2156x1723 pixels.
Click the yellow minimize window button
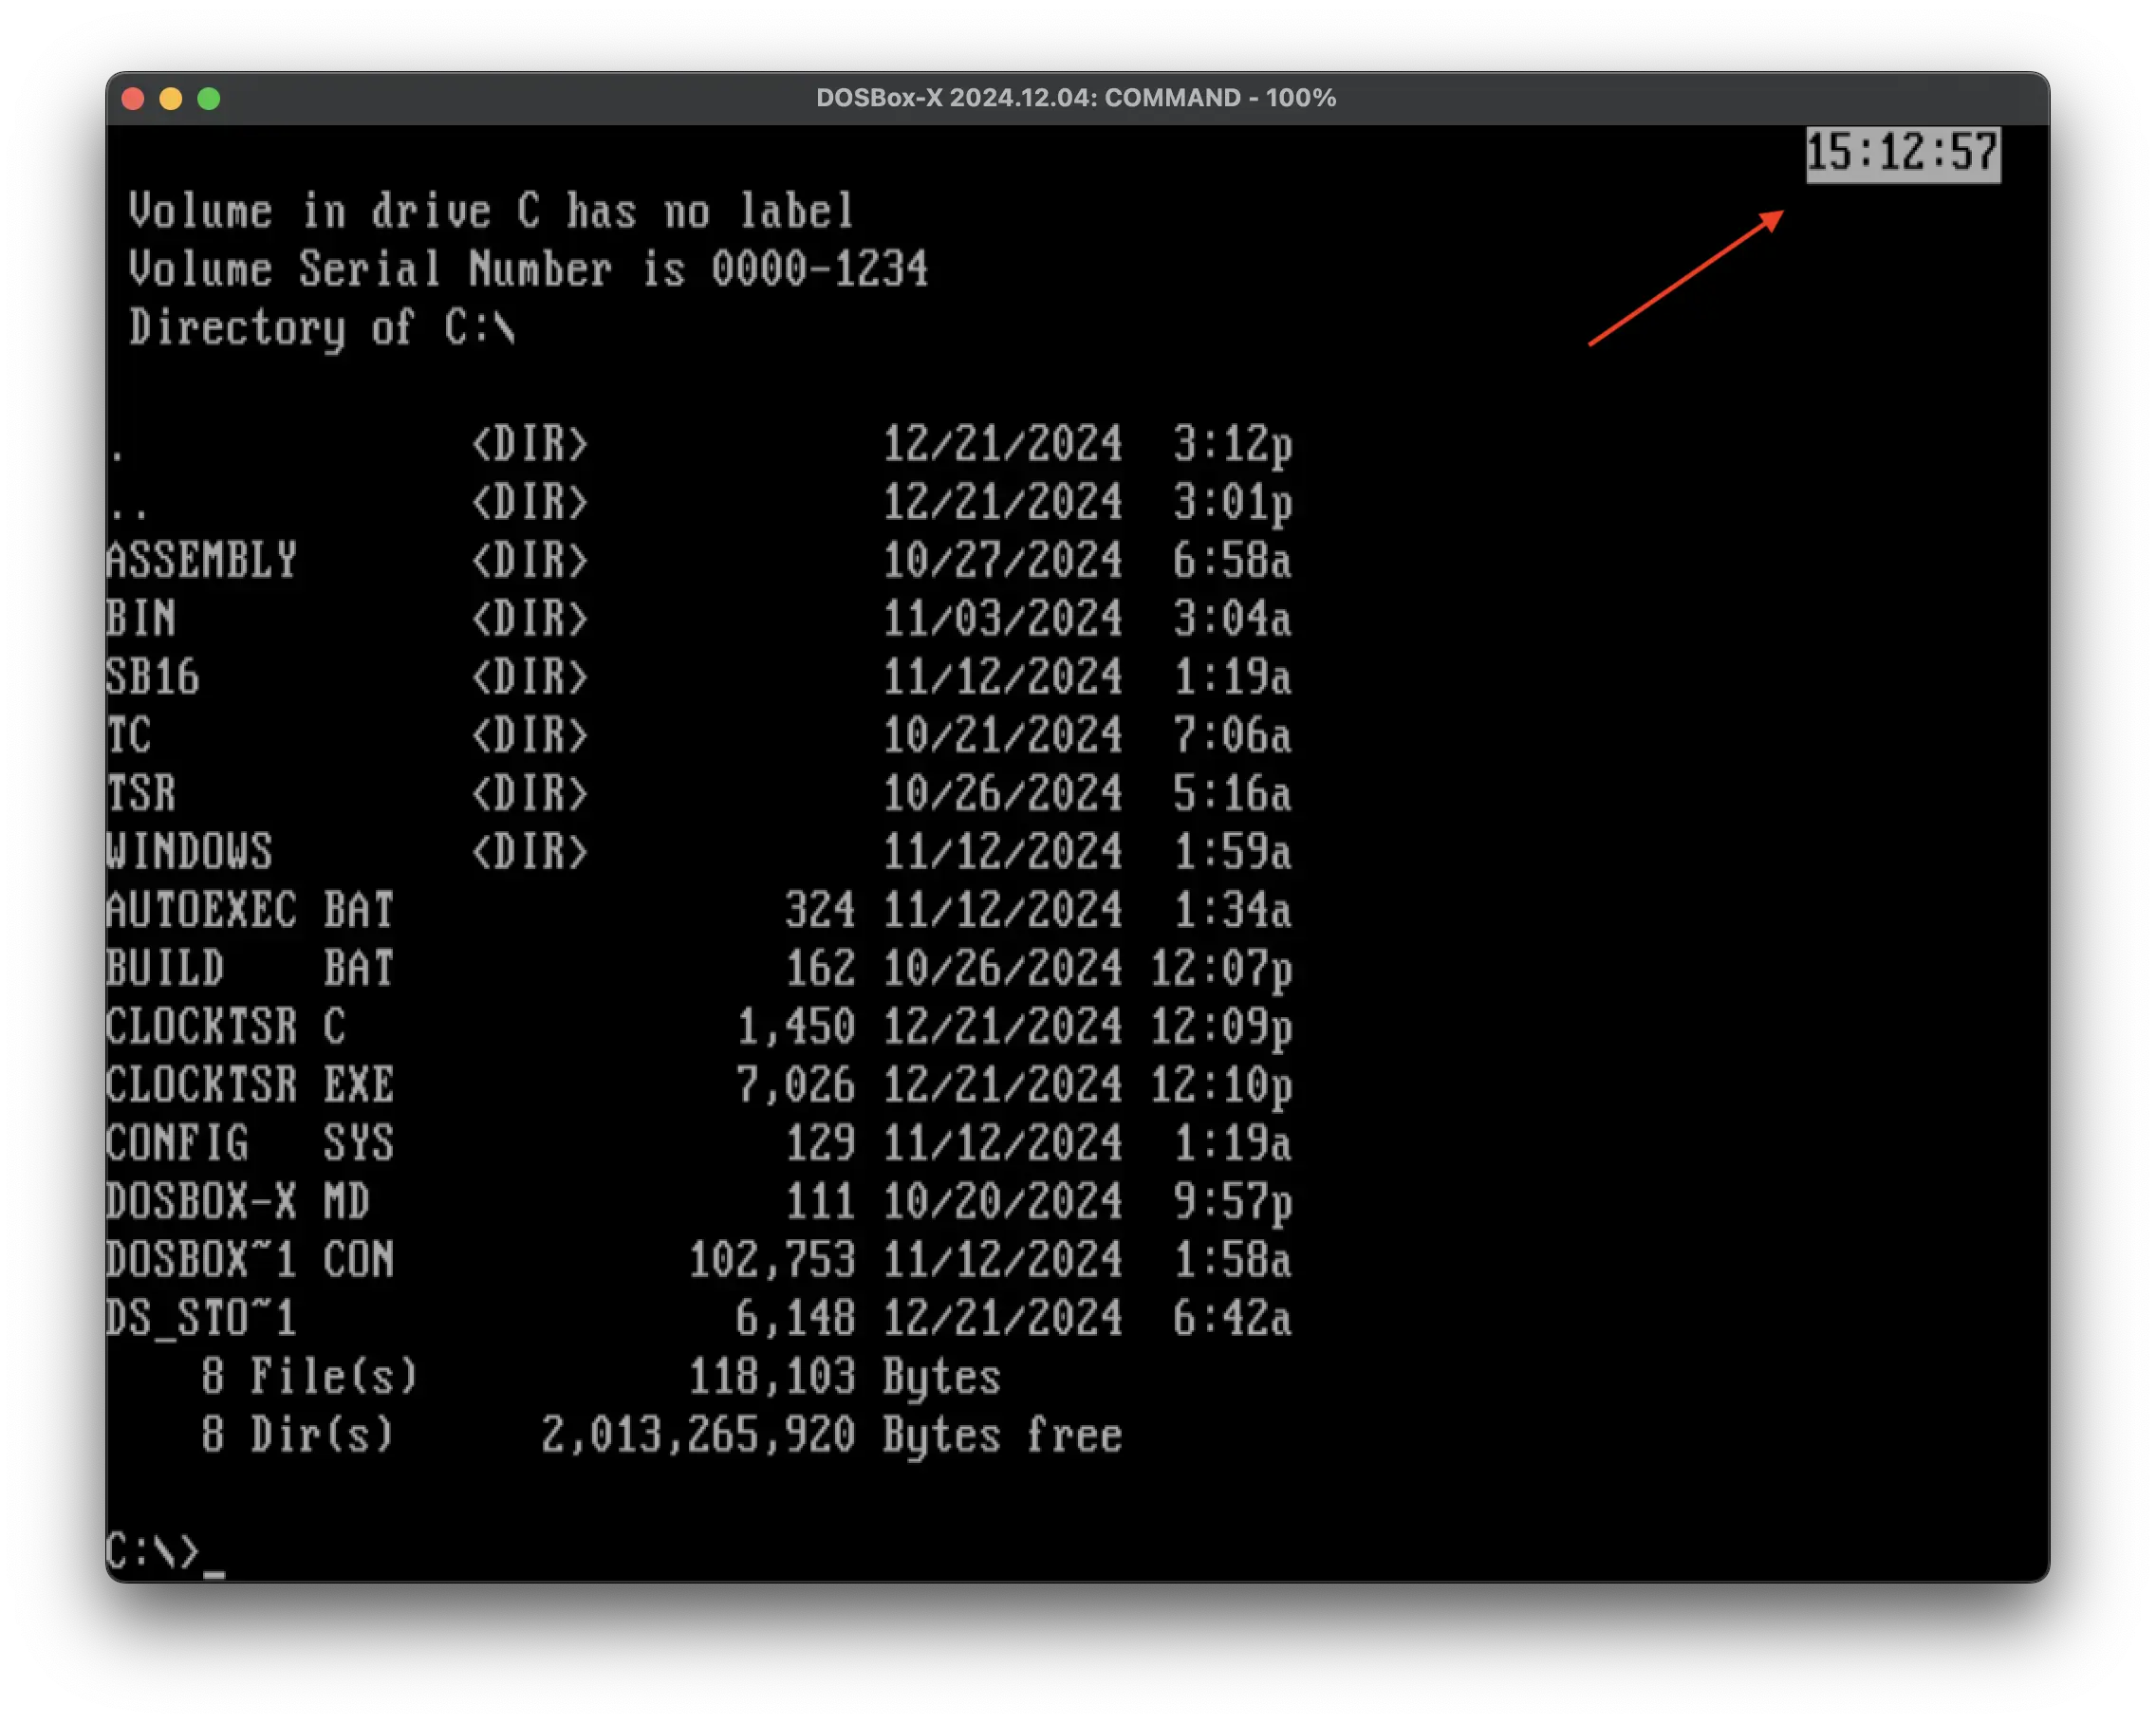tap(171, 98)
